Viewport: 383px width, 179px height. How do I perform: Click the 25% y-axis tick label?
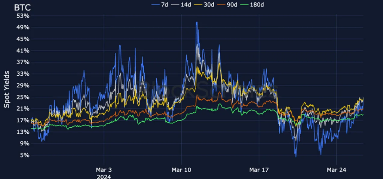coord(23,97)
